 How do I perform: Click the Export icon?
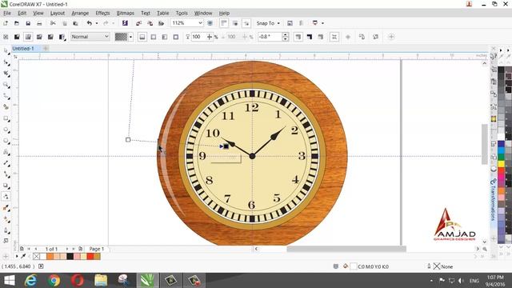[x=150, y=23]
